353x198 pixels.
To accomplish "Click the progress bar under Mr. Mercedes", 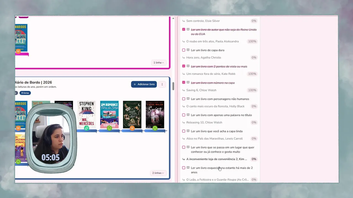I will 87,131.
